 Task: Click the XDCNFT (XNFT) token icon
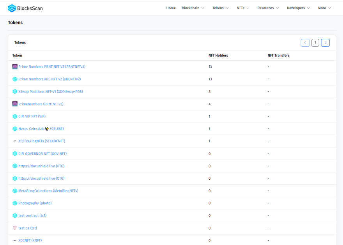(15, 240)
